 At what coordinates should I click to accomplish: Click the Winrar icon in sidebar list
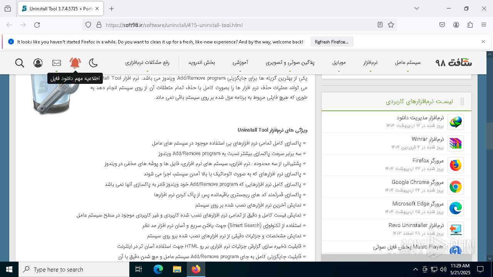(456, 144)
